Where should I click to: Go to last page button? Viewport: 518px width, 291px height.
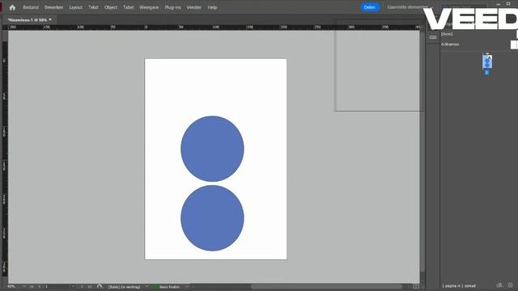point(90,287)
